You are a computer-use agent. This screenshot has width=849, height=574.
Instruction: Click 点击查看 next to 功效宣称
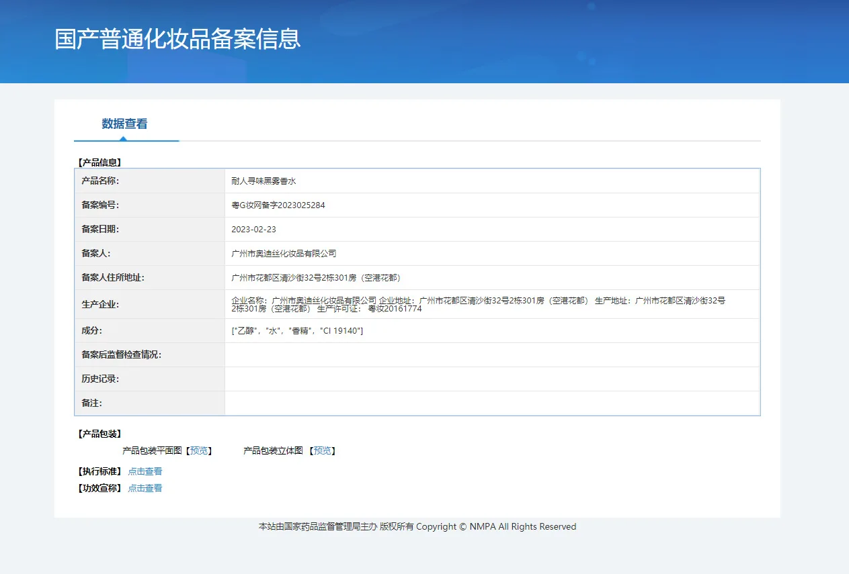tap(145, 488)
